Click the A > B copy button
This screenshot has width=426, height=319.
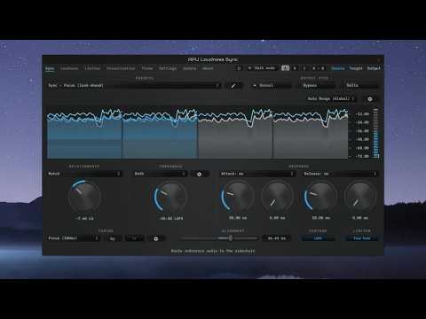point(319,68)
